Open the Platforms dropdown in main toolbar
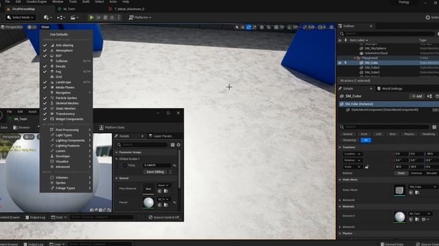Image resolution: width=439 pixels, height=246 pixels. point(140,17)
